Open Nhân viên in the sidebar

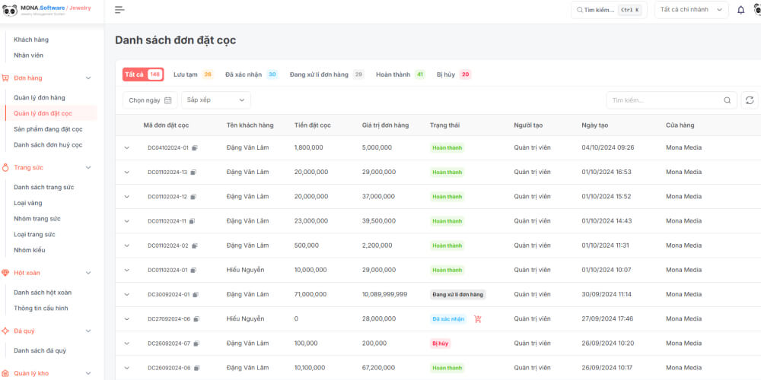(29, 55)
